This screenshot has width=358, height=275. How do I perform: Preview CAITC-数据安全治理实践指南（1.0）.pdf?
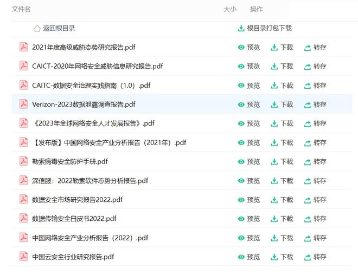[249, 86]
